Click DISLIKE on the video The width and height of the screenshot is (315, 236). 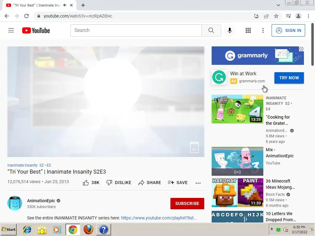[119, 183]
